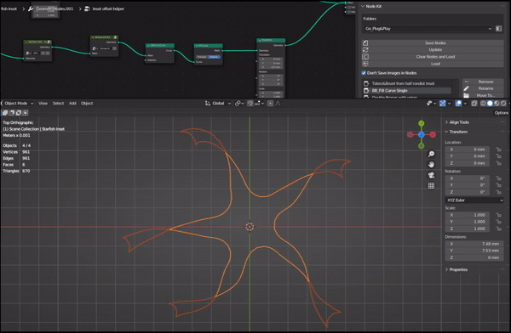Image resolution: width=511 pixels, height=333 pixels.
Task: Click Move To... button
Action: click(x=483, y=95)
